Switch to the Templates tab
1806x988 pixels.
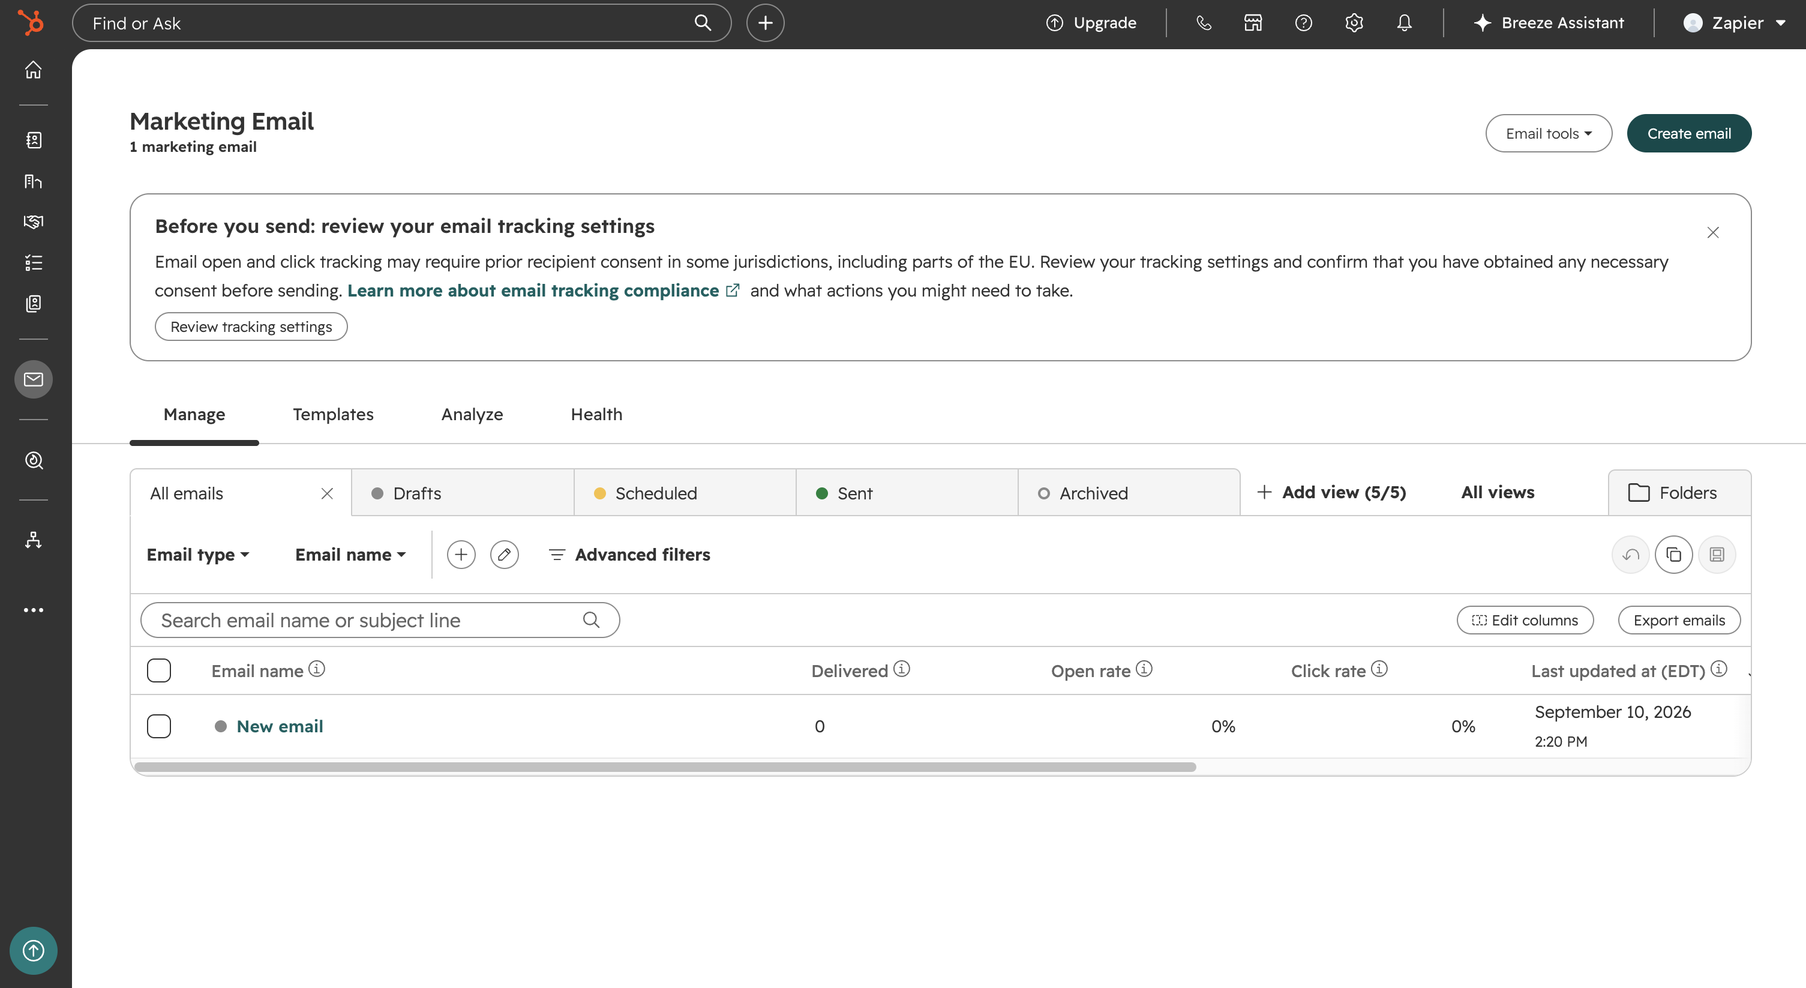tap(333, 414)
